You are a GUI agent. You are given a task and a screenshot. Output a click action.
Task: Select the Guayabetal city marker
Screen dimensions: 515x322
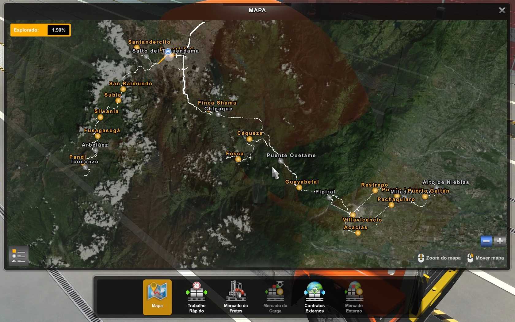[x=299, y=187]
